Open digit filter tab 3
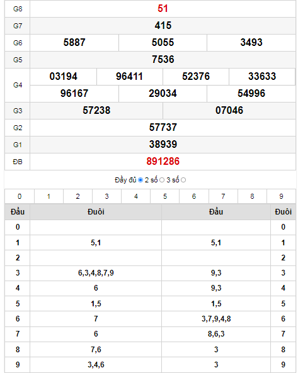 pyautogui.click(x=106, y=196)
